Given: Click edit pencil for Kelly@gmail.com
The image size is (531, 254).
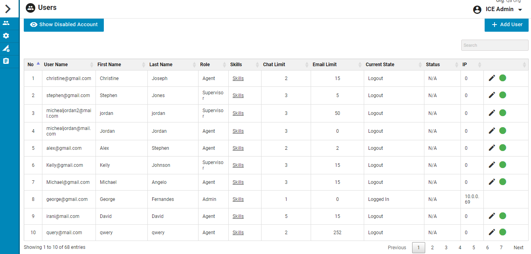Looking at the screenshot, I should click(492, 165).
